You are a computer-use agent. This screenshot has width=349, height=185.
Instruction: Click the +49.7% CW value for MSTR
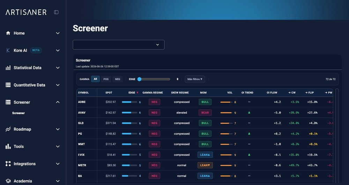(294, 165)
